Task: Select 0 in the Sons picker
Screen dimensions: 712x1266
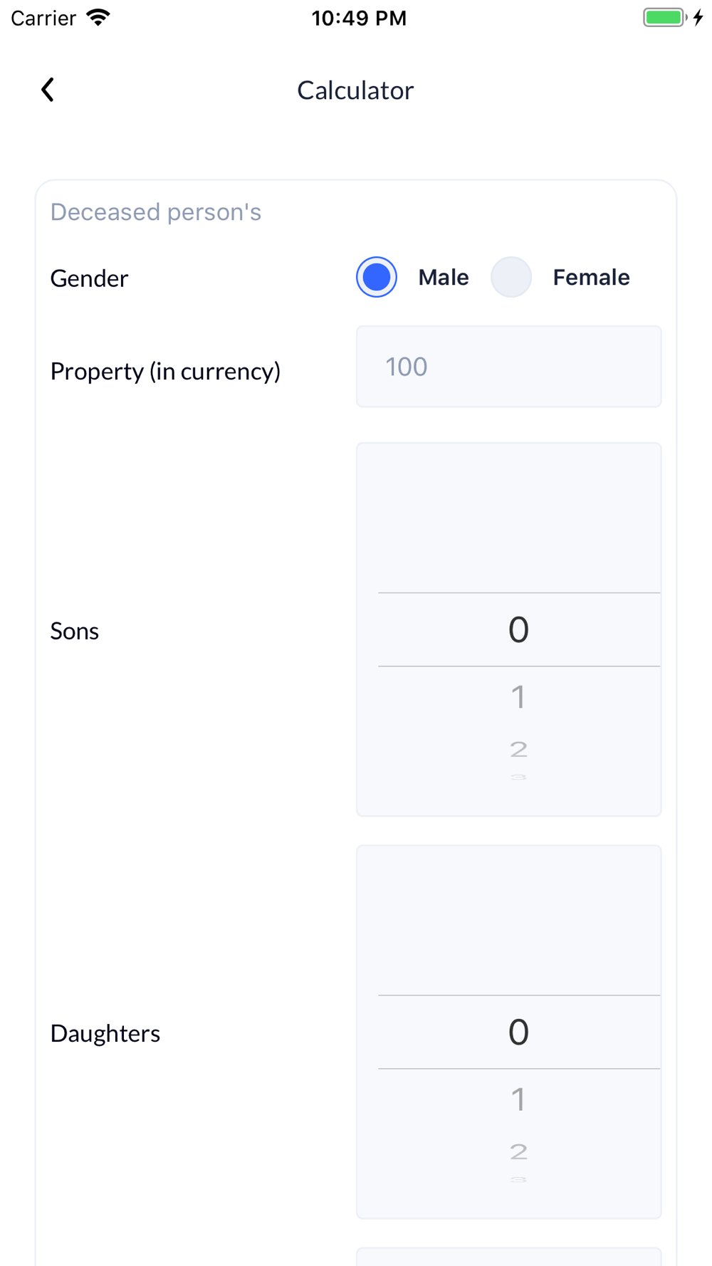Action: 518,629
